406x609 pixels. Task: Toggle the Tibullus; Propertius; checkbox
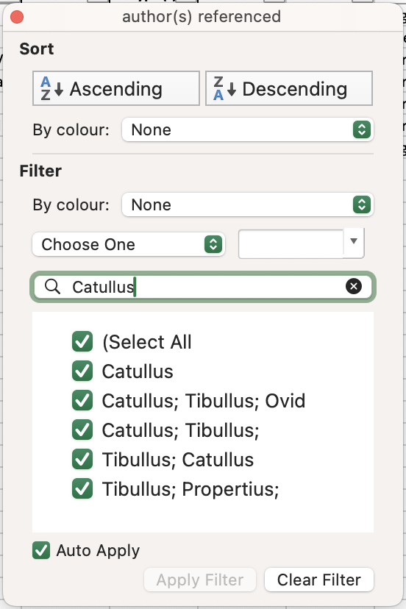pyautogui.click(x=82, y=488)
